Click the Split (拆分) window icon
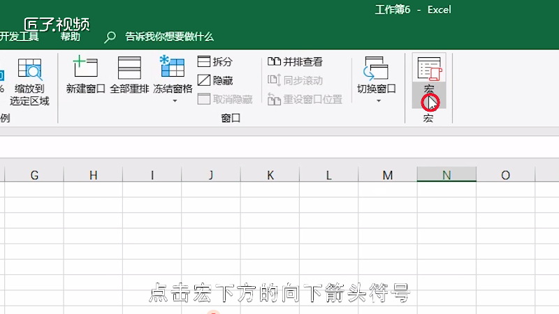Viewport: 559px width, 314px height. pos(215,62)
